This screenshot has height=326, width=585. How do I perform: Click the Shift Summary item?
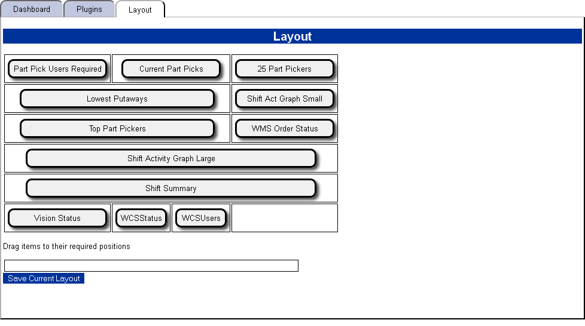tap(171, 188)
